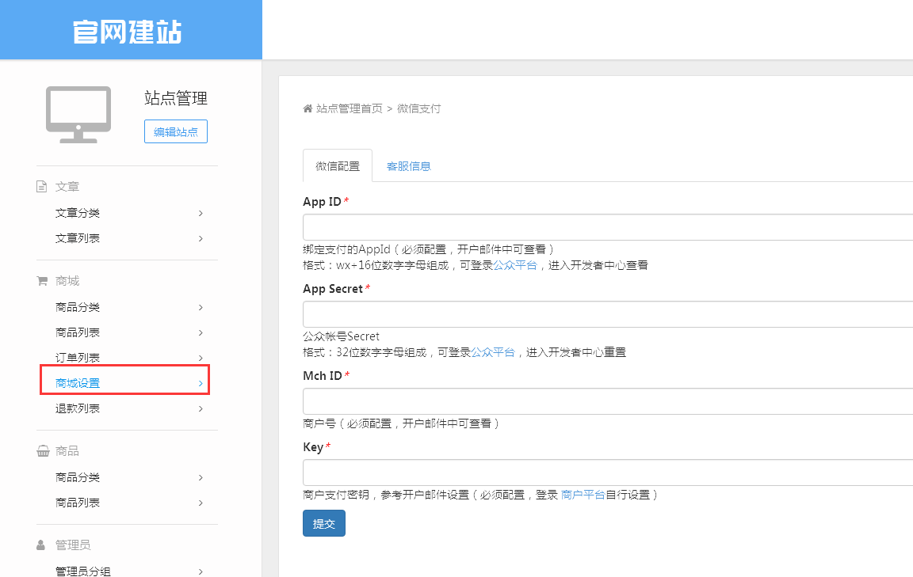
Task: Click the shopping cart icon next to 商城
Action: (x=41, y=281)
